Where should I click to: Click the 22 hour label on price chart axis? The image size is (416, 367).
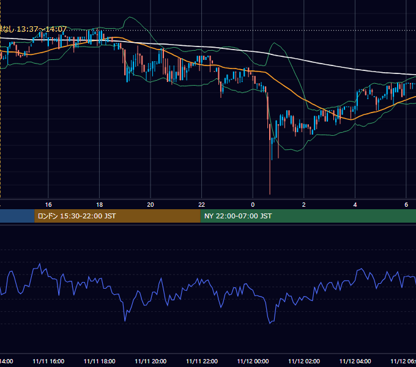pyautogui.click(x=202, y=204)
